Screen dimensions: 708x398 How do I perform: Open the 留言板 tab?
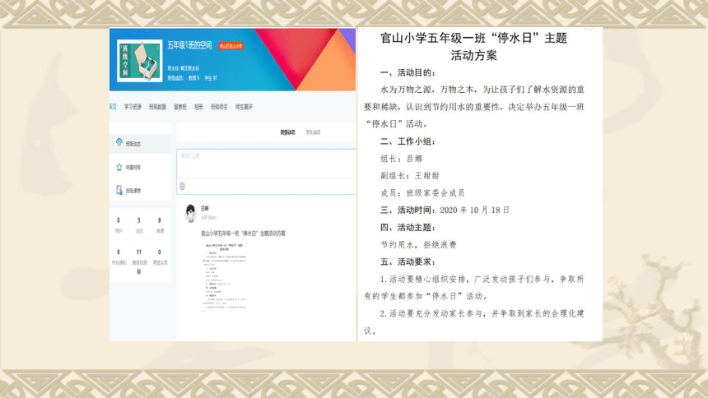coord(180,107)
